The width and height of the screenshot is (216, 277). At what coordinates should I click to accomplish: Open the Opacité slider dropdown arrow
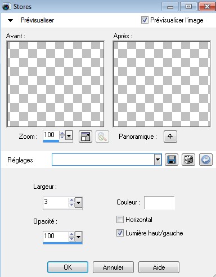(x=78, y=237)
